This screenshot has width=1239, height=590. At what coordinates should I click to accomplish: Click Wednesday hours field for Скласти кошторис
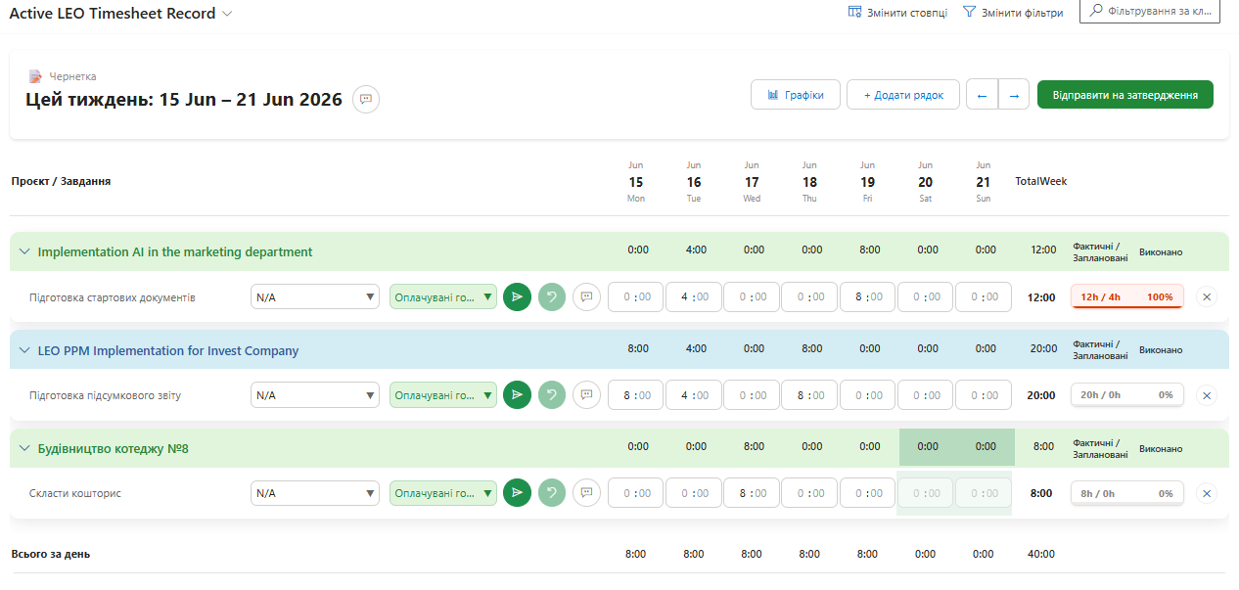pyautogui.click(x=752, y=493)
